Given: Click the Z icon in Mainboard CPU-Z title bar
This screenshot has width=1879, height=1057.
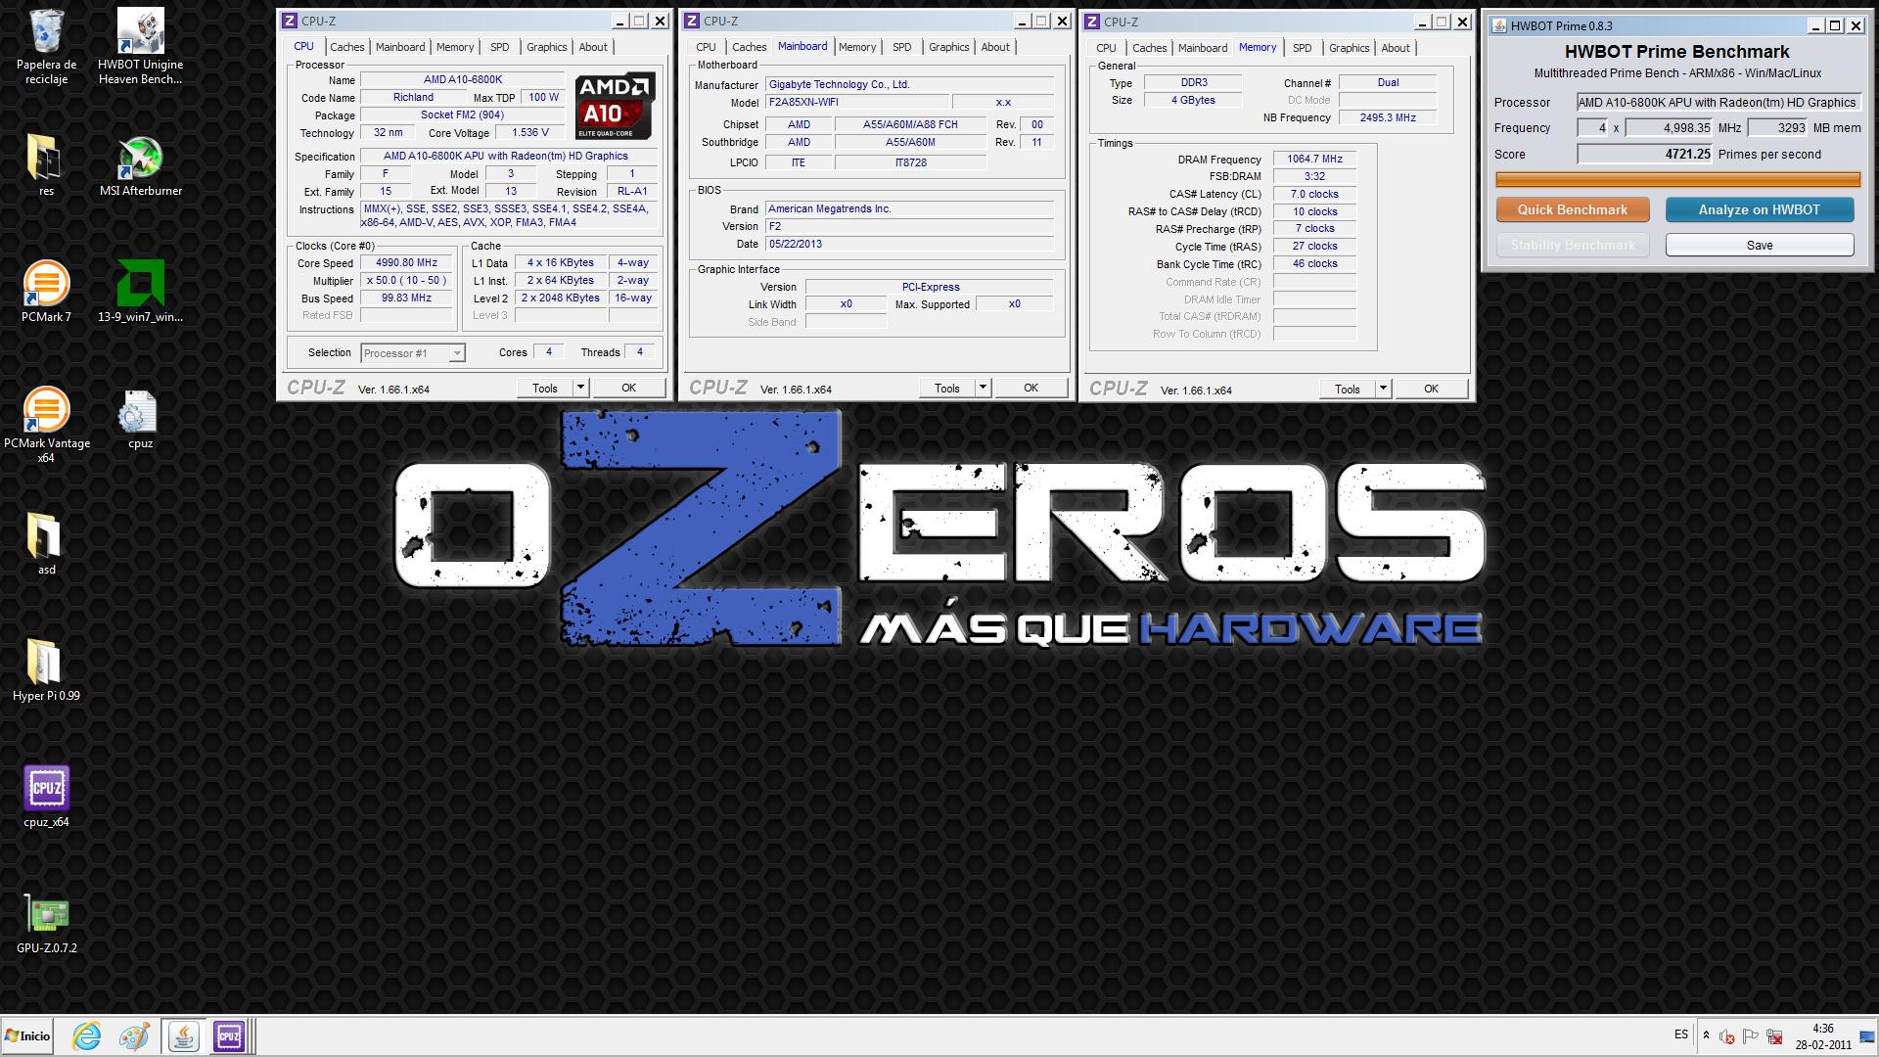Looking at the screenshot, I should (692, 21).
